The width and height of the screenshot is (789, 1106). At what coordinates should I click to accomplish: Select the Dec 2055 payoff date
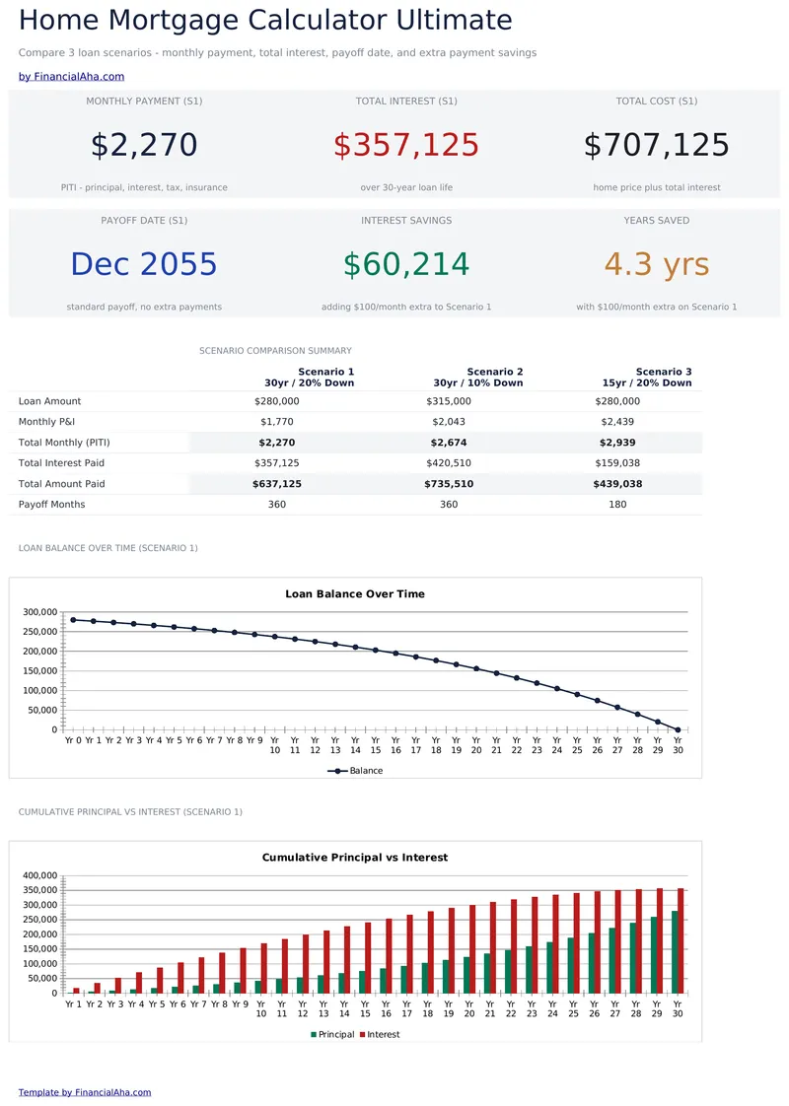[x=144, y=264]
